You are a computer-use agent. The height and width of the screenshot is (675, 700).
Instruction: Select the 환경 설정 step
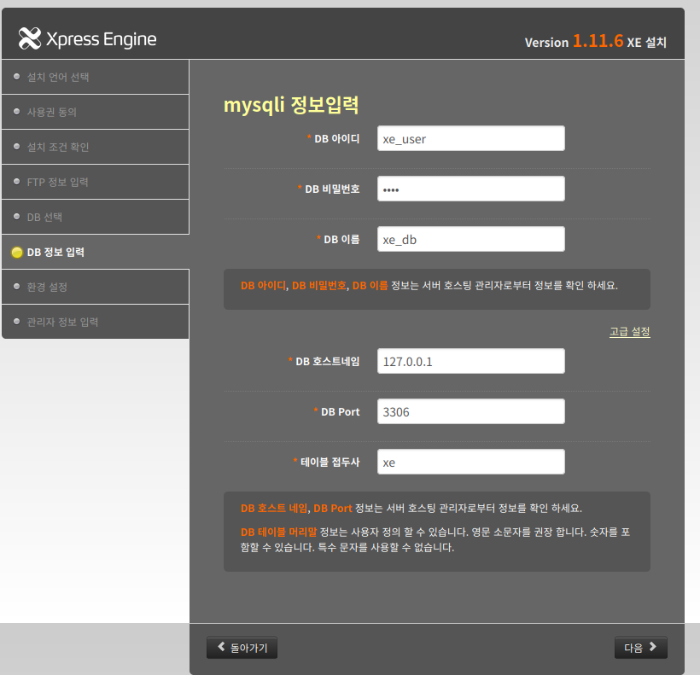tap(96, 287)
